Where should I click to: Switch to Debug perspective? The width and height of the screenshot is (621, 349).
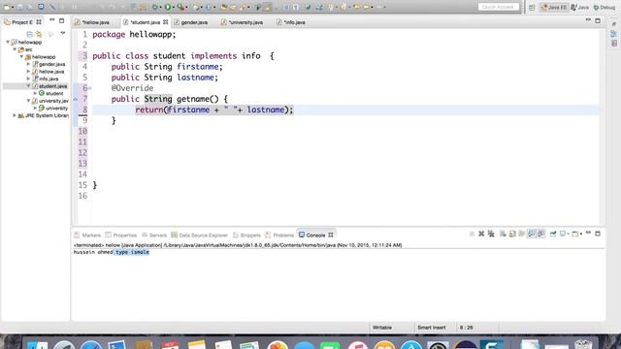point(605,7)
